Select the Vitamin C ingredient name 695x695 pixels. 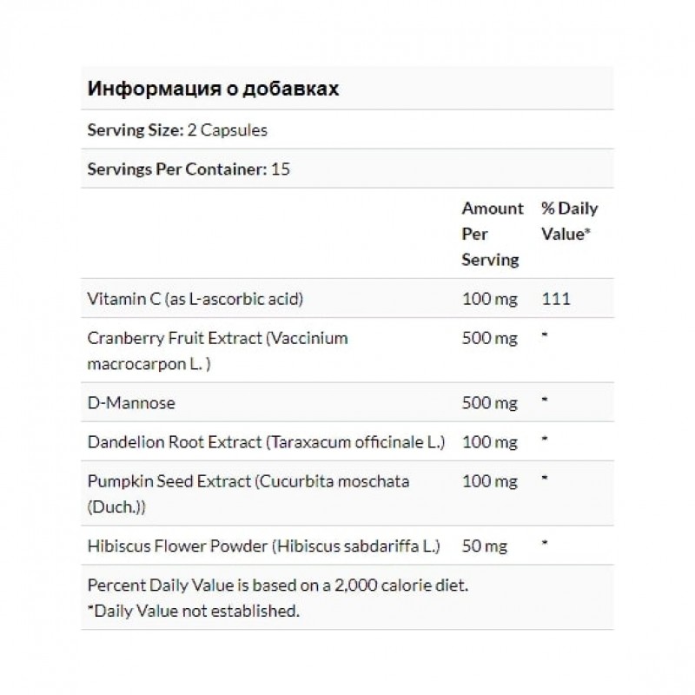pyautogui.click(x=195, y=299)
